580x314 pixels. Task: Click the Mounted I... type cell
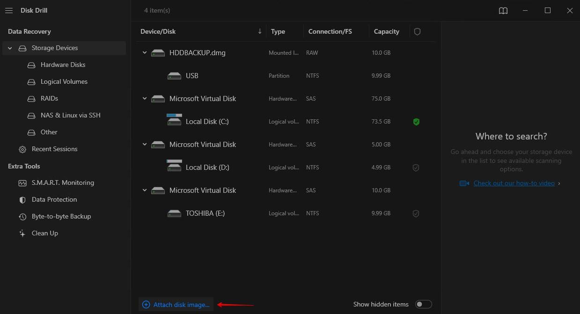284,53
